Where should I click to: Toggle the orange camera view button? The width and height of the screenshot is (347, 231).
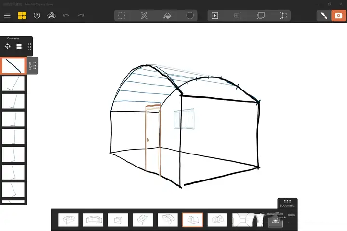coord(338,15)
